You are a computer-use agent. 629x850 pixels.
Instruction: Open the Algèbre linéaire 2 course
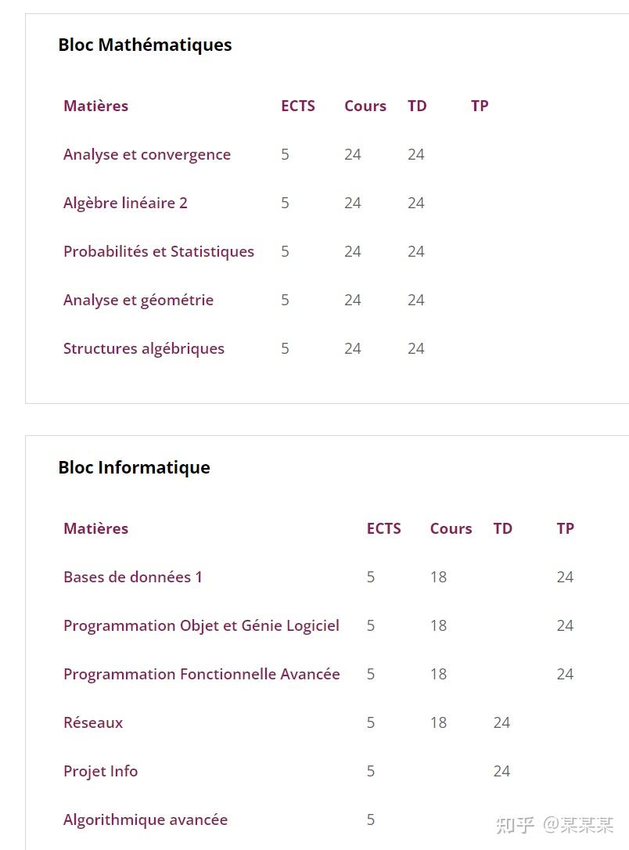click(x=125, y=203)
